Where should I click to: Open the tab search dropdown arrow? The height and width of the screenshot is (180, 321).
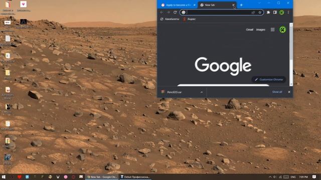pos(259,3)
